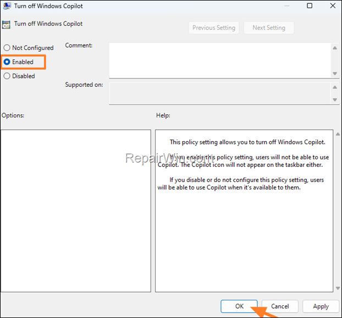Viewport: 342px width, 318px height.
Task: Click the 'Options:' label
Action: 13,115
